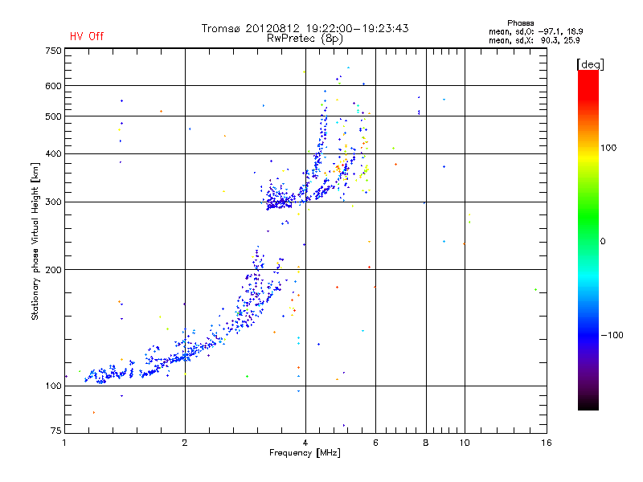643x482 pixels.
Task: Click the x-axis tick label '8'
Action: [x=426, y=443]
